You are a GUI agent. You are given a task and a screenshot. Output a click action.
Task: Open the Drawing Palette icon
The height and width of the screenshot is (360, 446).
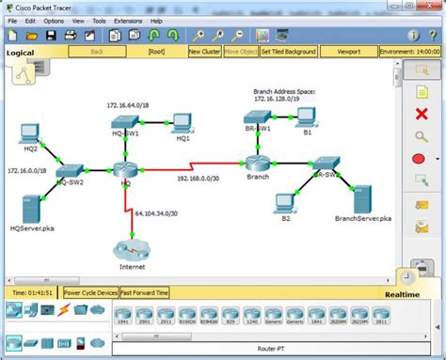point(263,36)
